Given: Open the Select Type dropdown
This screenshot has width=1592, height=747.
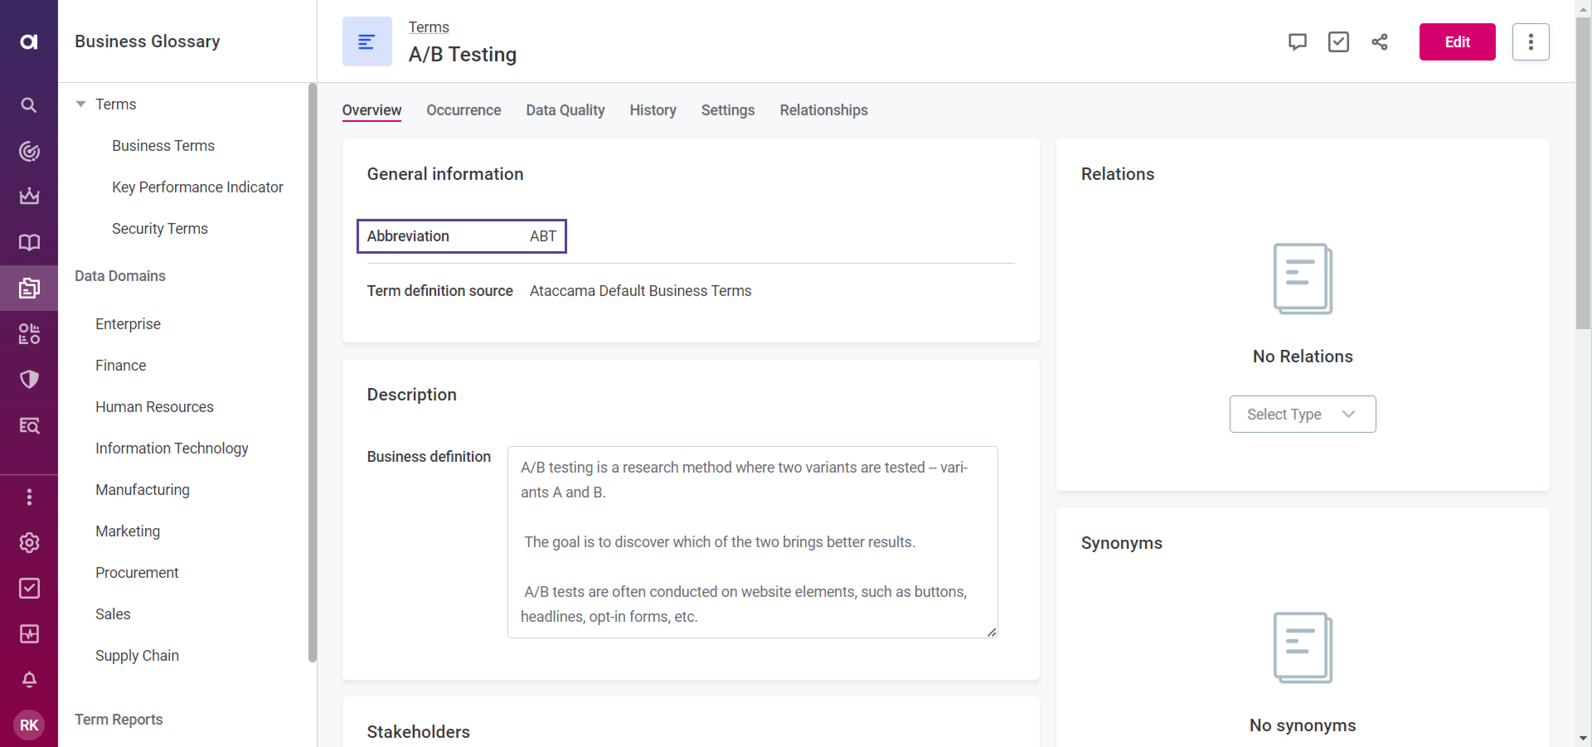Looking at the screenshot, I should tap(1302, 414).
